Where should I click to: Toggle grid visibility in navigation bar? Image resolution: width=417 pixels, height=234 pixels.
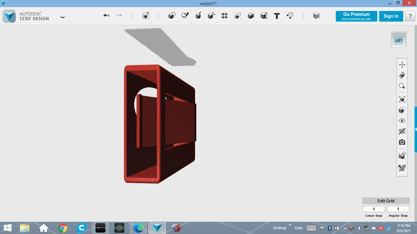(x=402, y=131)
